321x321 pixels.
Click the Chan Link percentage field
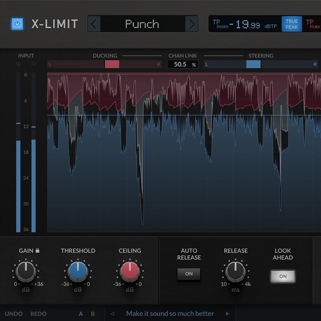coord(182,64)
